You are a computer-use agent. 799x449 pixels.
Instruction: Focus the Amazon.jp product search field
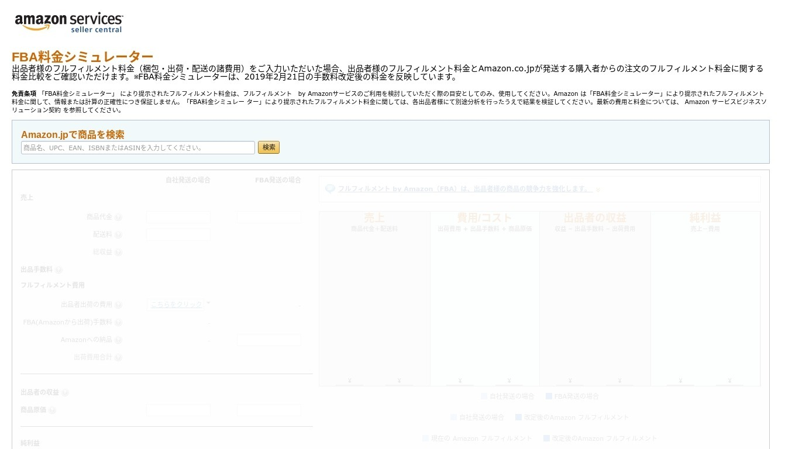coord(138,147)
